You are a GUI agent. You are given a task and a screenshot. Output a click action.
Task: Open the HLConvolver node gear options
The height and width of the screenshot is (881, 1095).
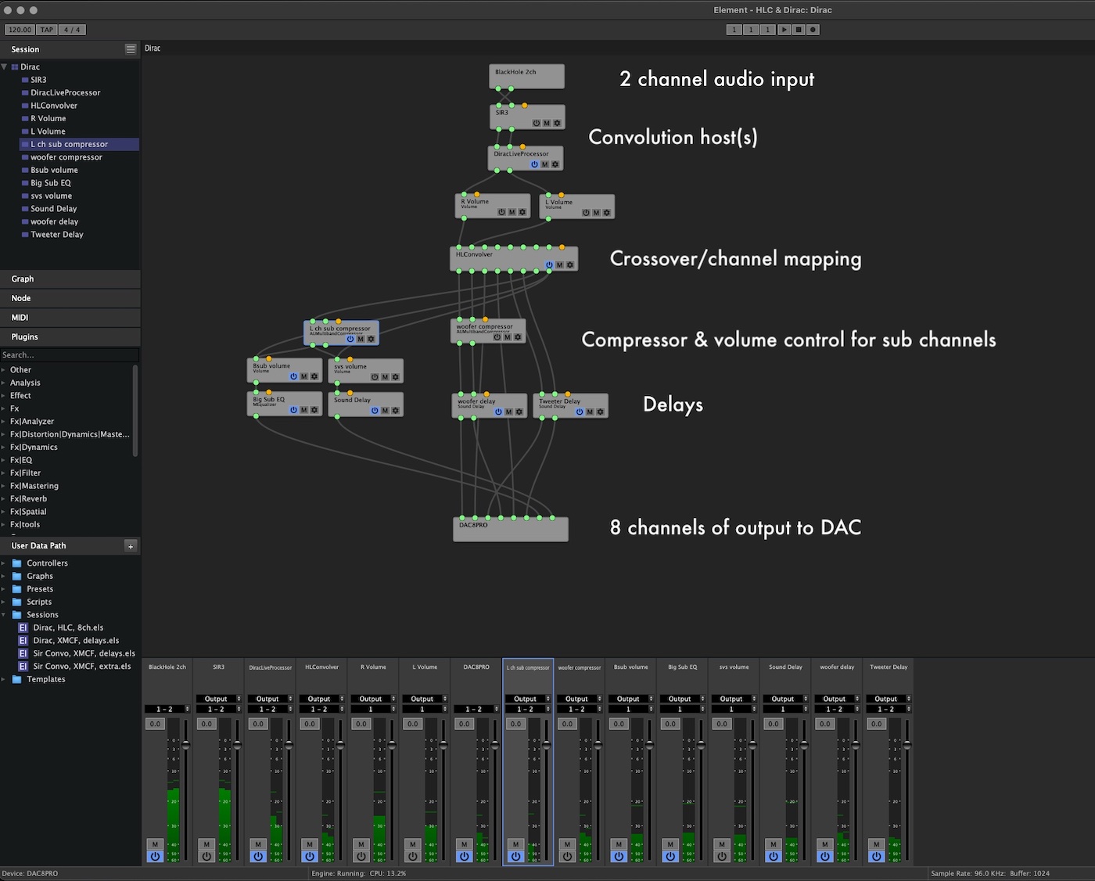(x=570, y=265)
